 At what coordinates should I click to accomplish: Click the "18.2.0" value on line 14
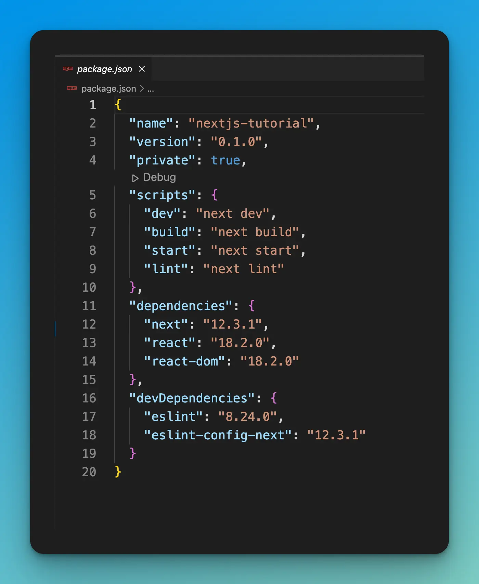(x=270, y=361)
